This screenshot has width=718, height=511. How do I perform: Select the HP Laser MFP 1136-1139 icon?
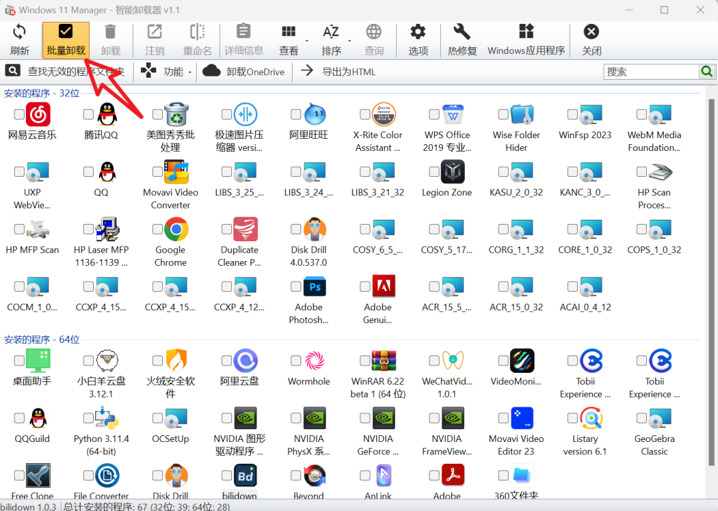(107, 229)
